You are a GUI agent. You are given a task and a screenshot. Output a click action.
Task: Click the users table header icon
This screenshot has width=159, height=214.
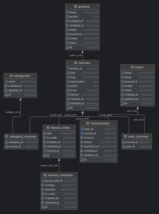(x=132, y=67)
